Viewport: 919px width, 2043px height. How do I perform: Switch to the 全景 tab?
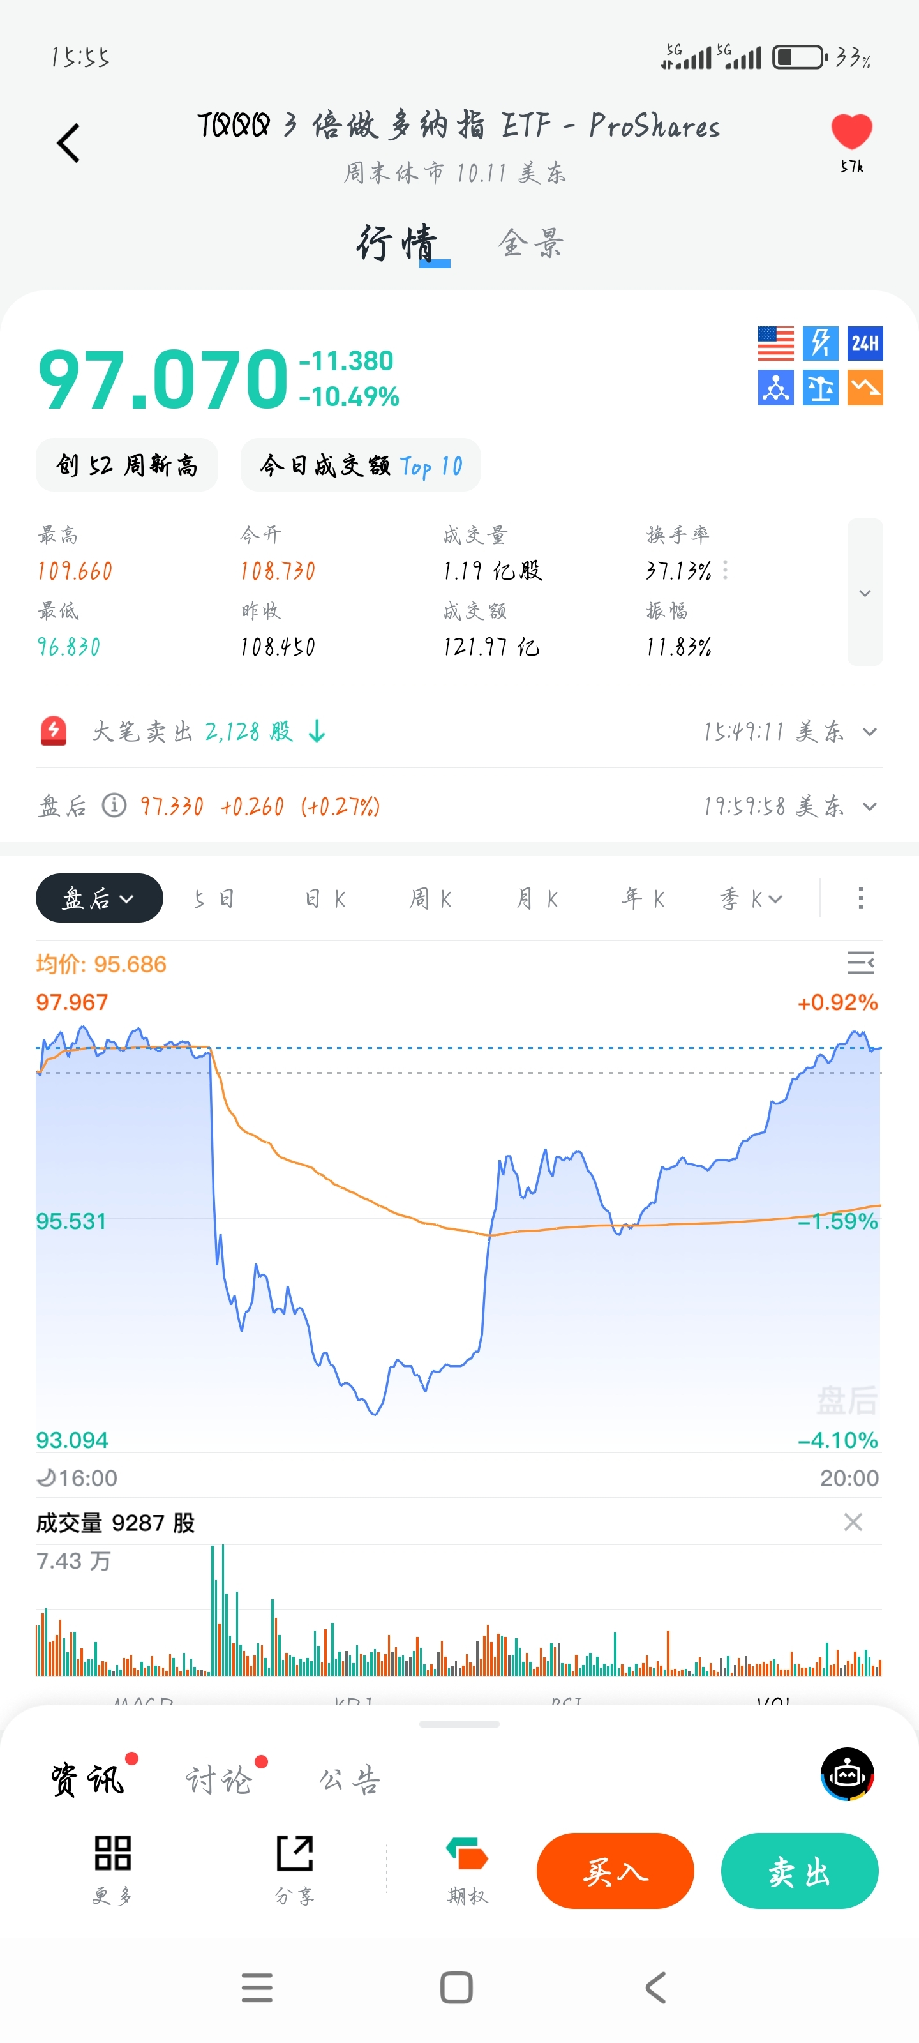tap(530, 243)
